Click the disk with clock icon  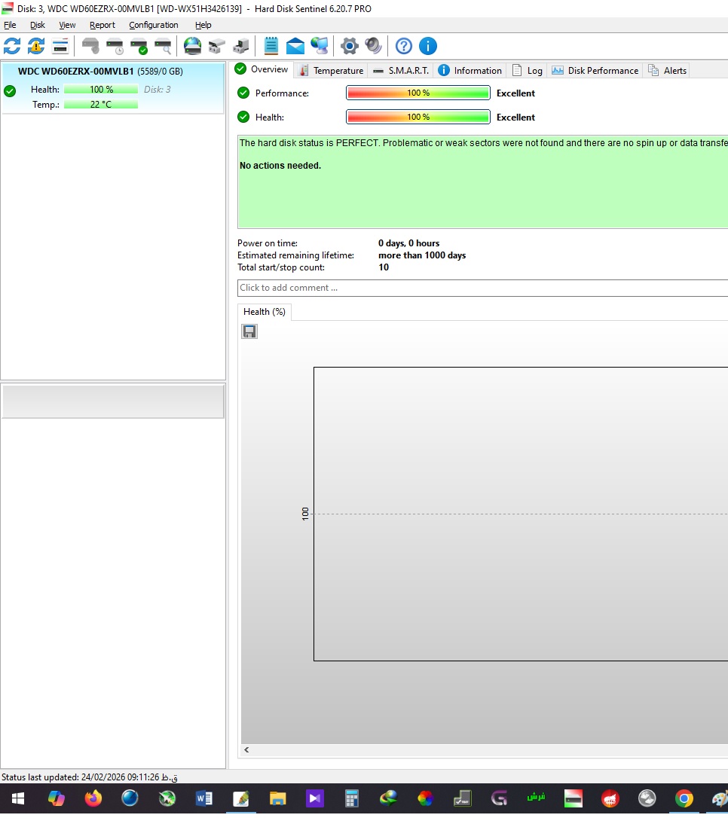click(115, 46)
